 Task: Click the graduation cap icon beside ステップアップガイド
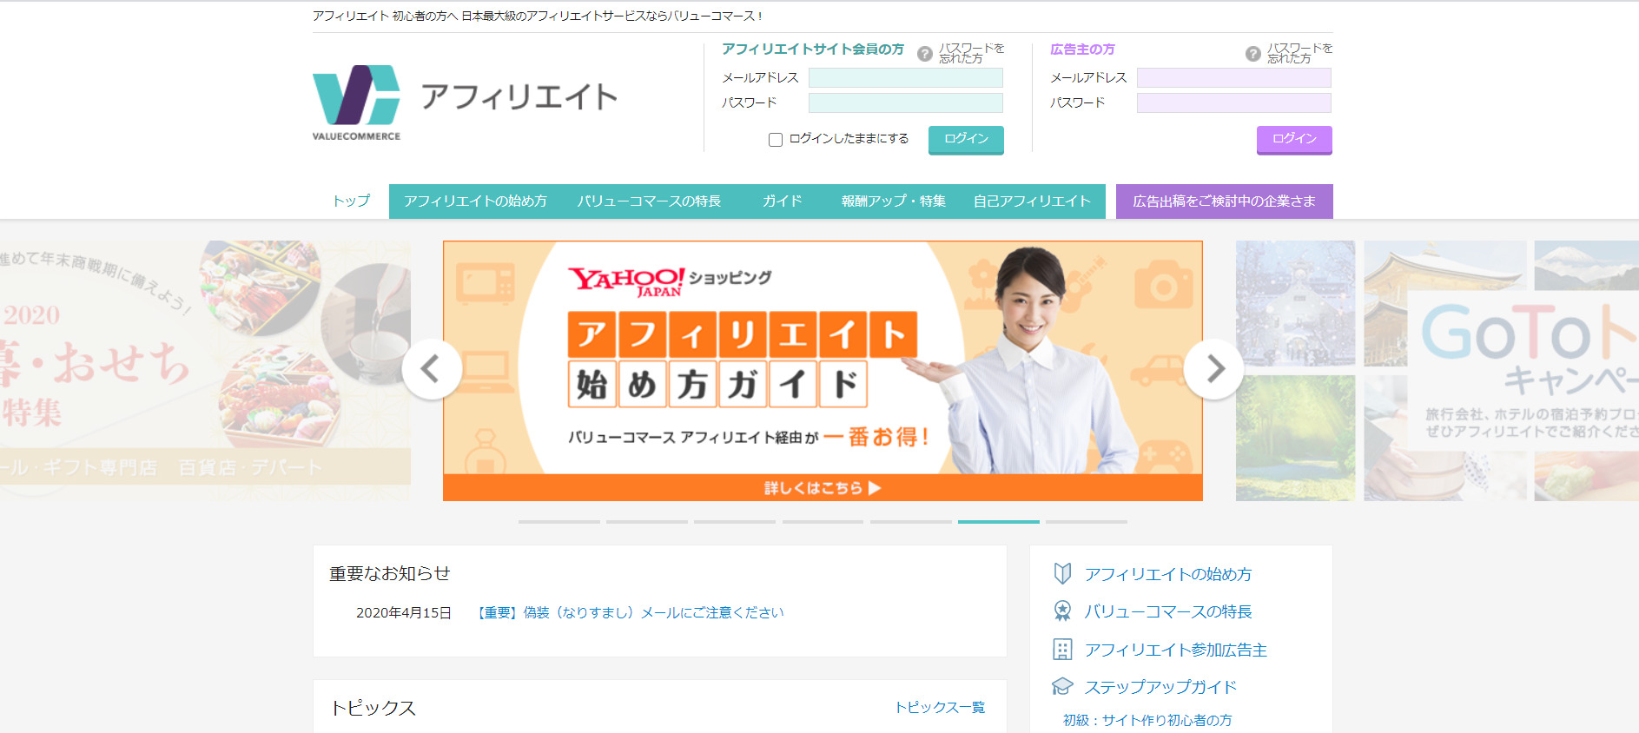click(x=1062, y=686)
